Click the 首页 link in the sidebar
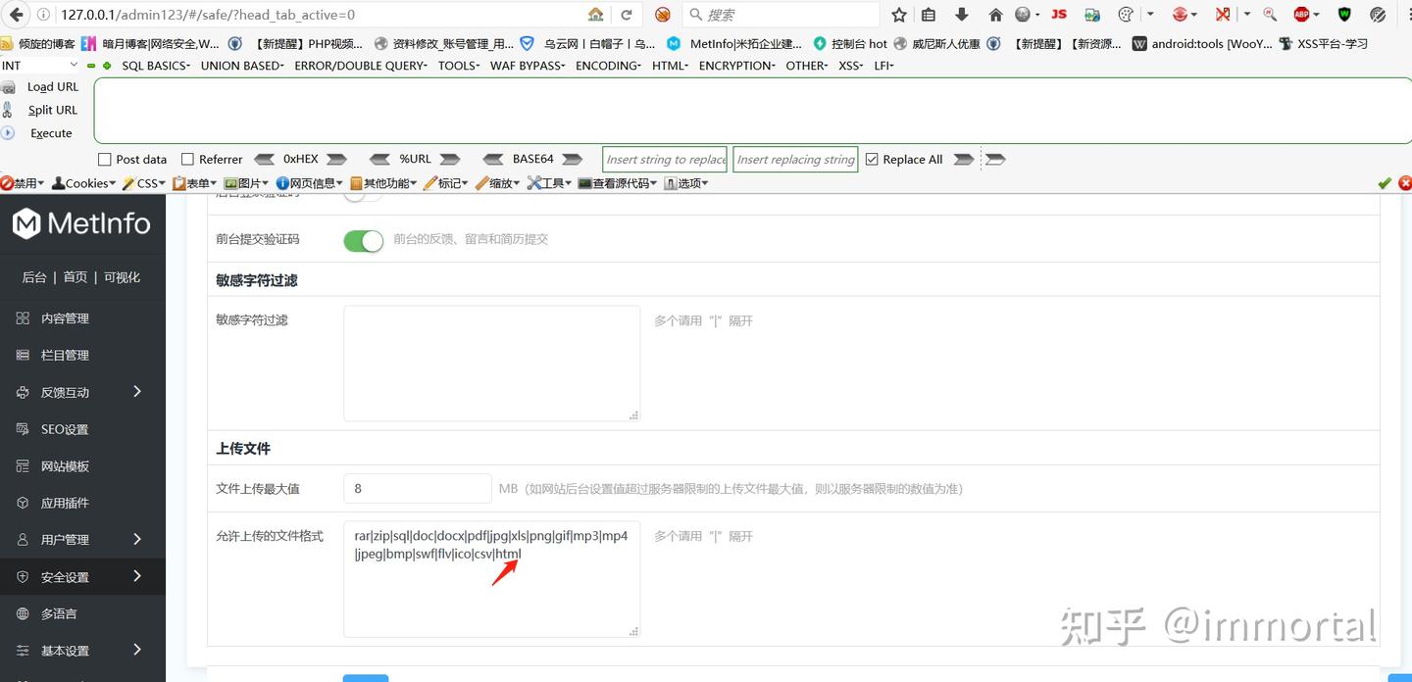The height and width of the screenshot is (682, 1412). [x=76, y=277]
